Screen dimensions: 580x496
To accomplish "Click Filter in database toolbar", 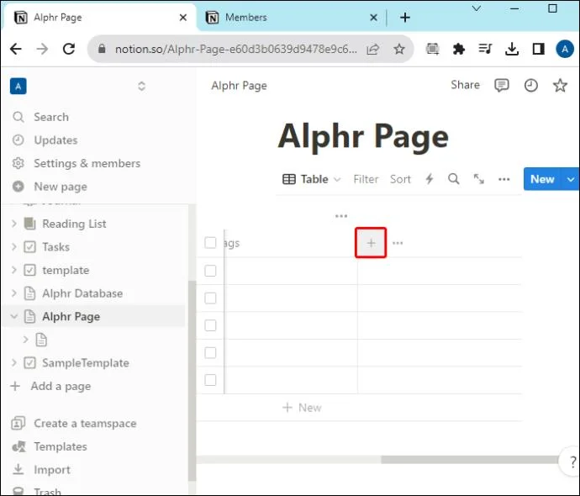I will [366, 179].
